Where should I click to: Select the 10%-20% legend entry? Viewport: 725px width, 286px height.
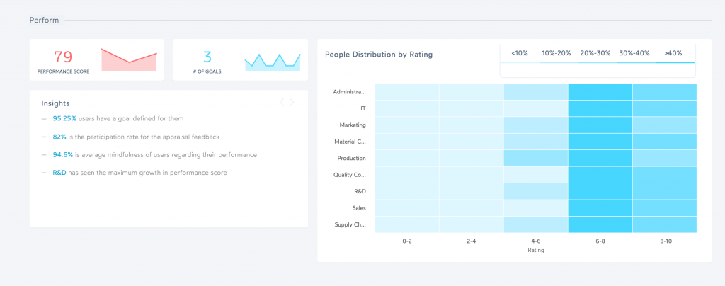pyautogui.click(x=556, y=53)
